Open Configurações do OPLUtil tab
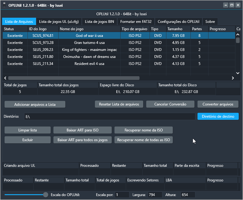 [178, 22]
